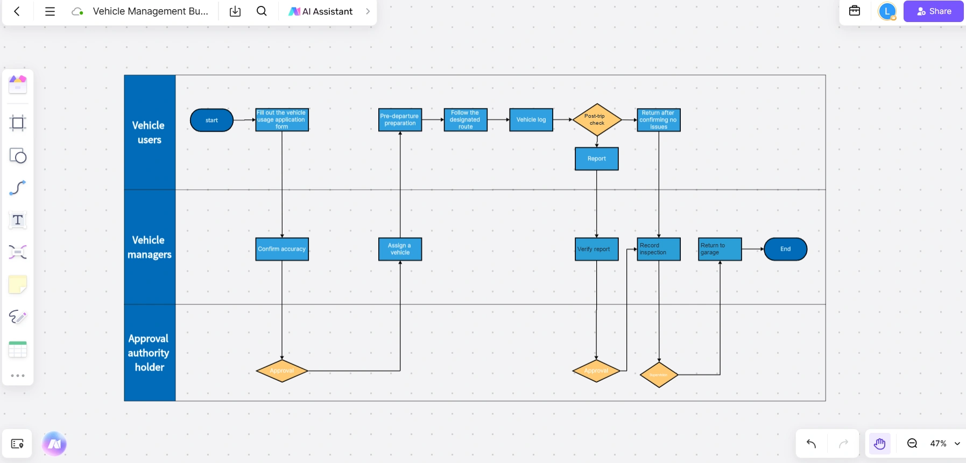966x463 pixels.
Task: Select the 'start' node in flowchart
Action: coord(212,120)
